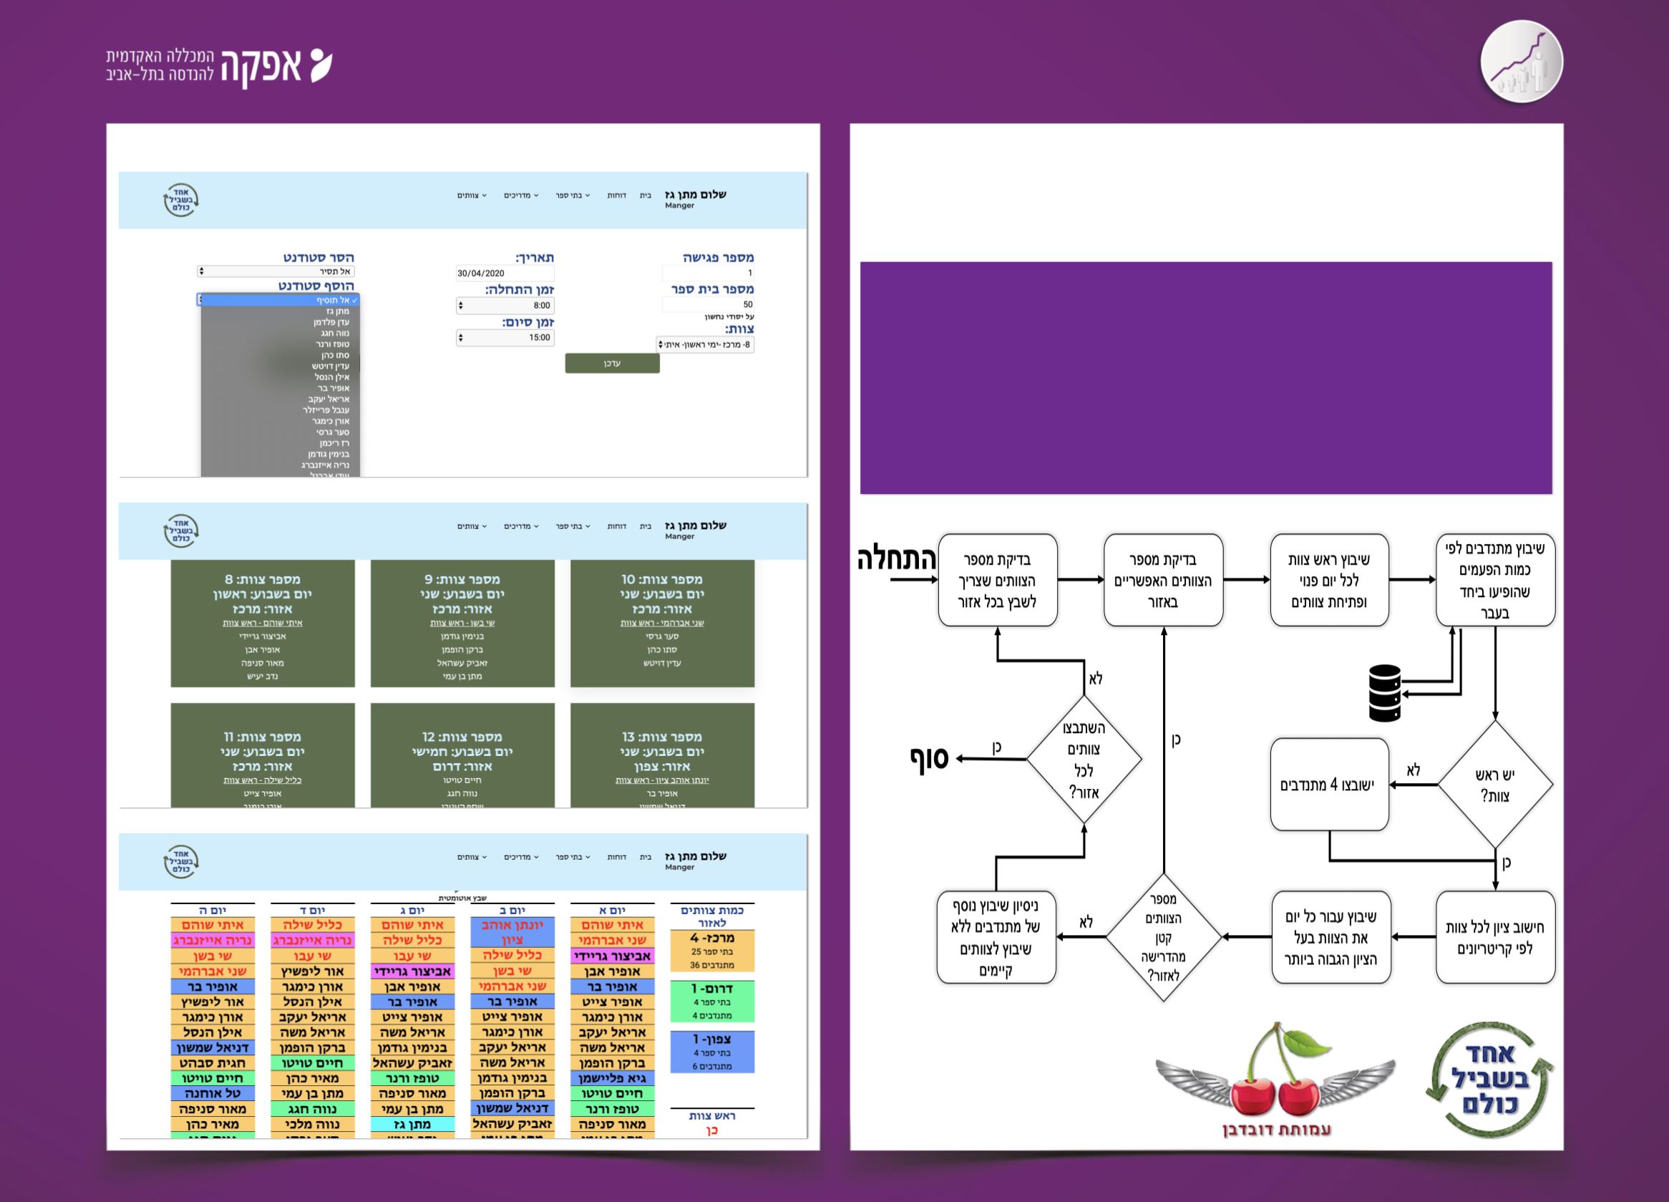Open the זמן התחלה selector showing 8:00

tap(505, 306)
